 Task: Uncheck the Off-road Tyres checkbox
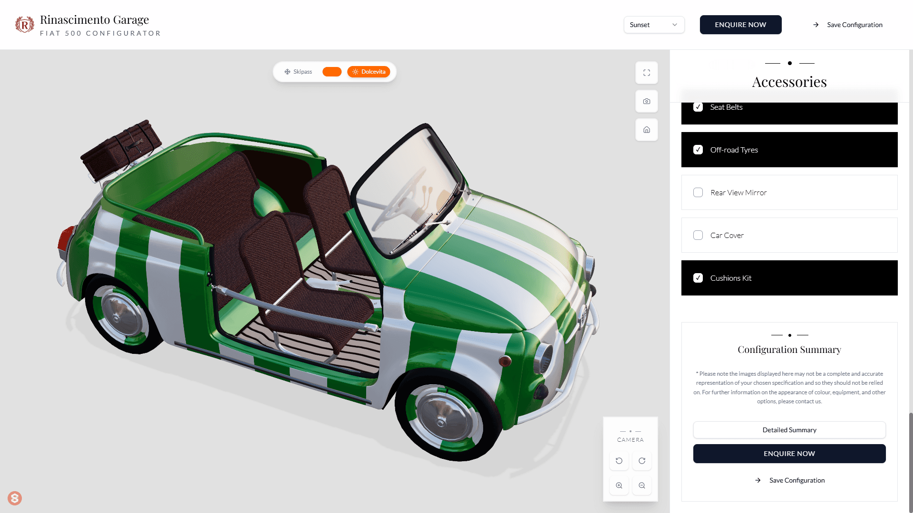[x=698, y=150]
